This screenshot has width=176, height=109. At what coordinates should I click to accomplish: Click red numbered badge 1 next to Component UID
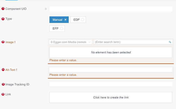(x=3, y=9)
